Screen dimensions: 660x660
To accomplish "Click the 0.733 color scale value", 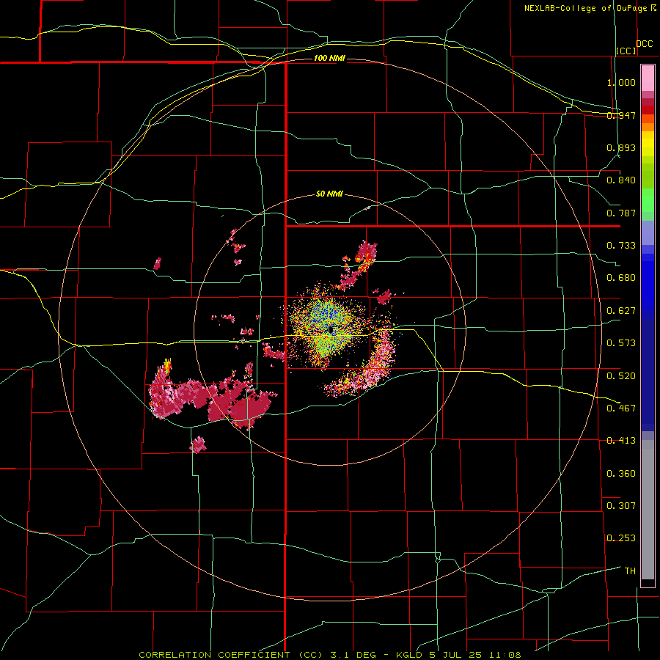I will (x=621, y=246).
